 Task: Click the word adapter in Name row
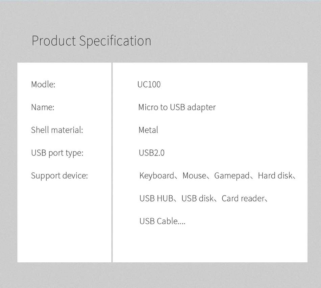(x=201, y=108)
